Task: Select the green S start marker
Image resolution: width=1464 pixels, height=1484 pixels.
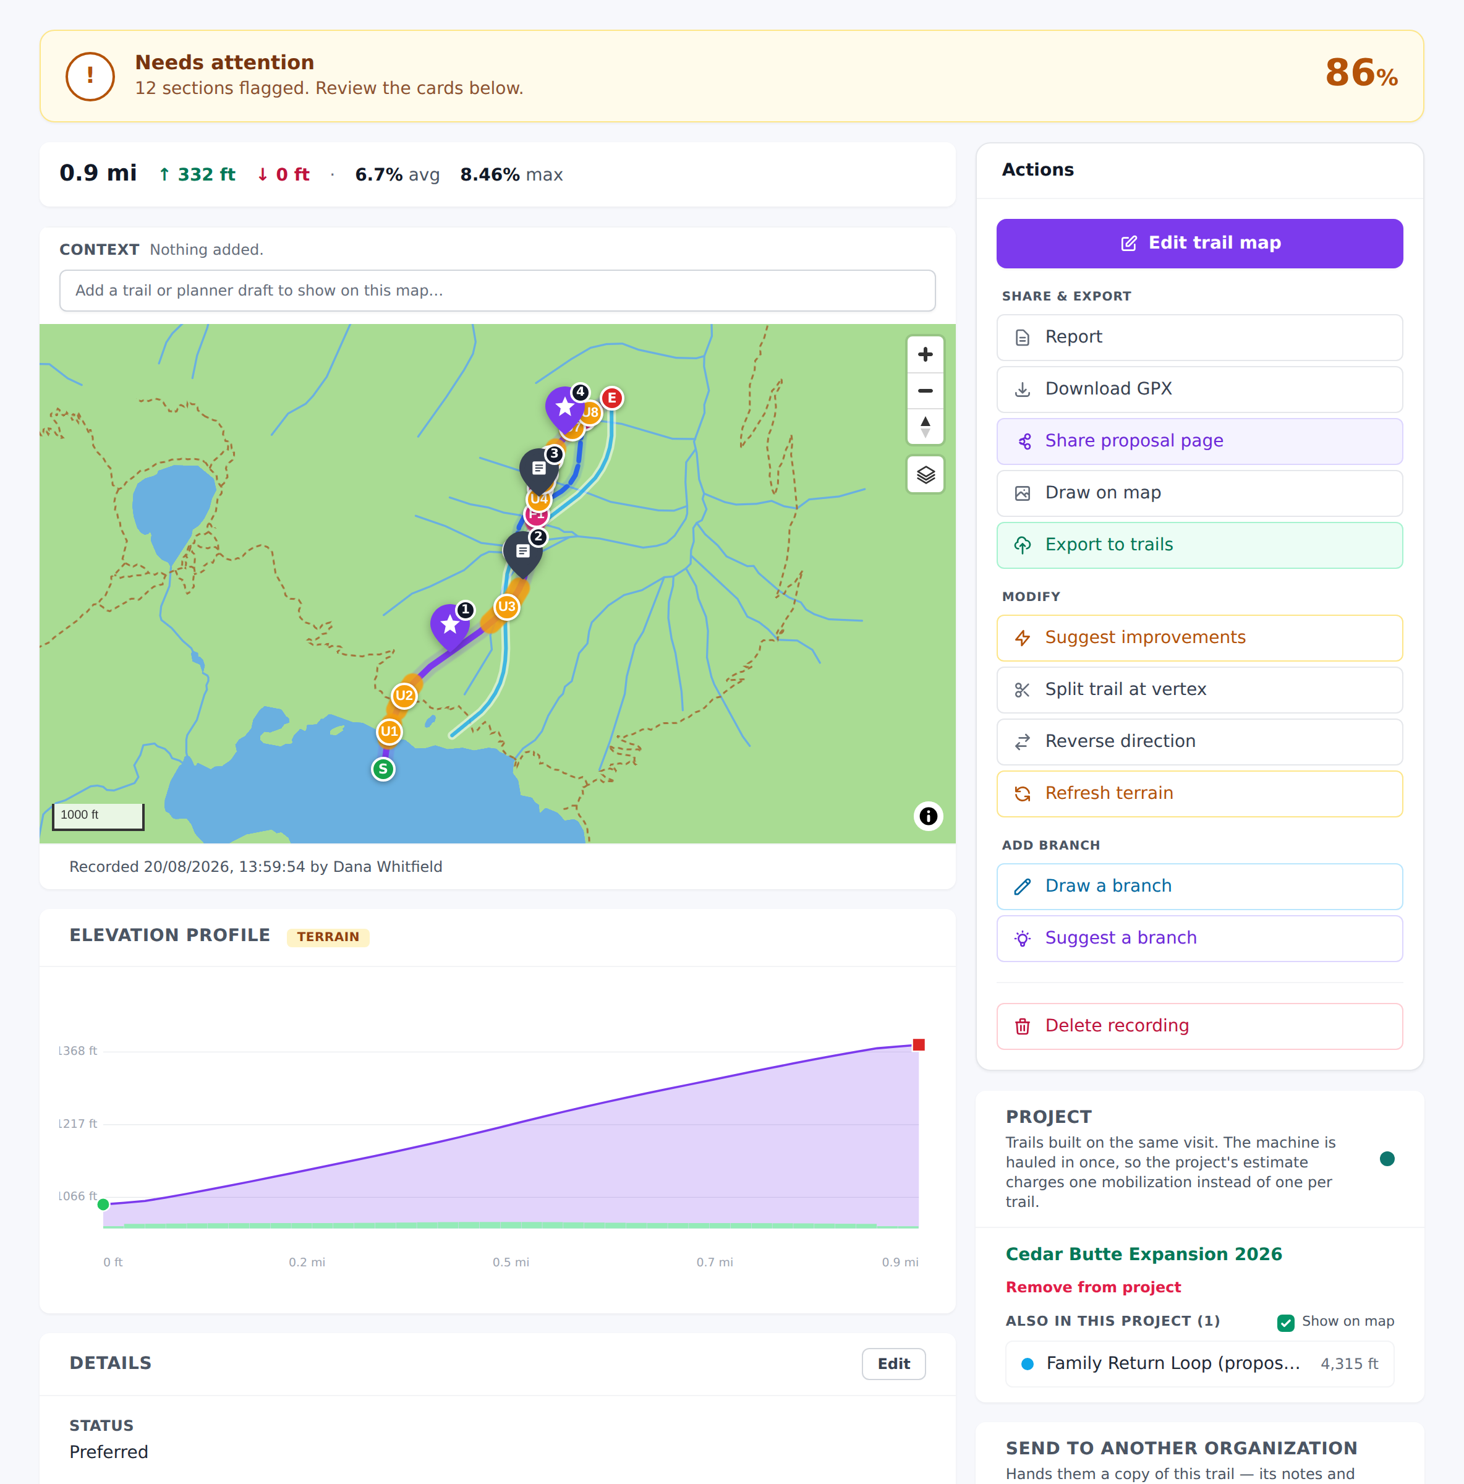Action: coord(383,769)
